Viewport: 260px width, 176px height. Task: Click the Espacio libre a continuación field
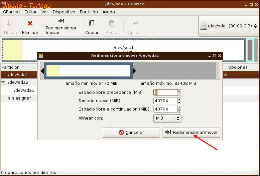165,109
